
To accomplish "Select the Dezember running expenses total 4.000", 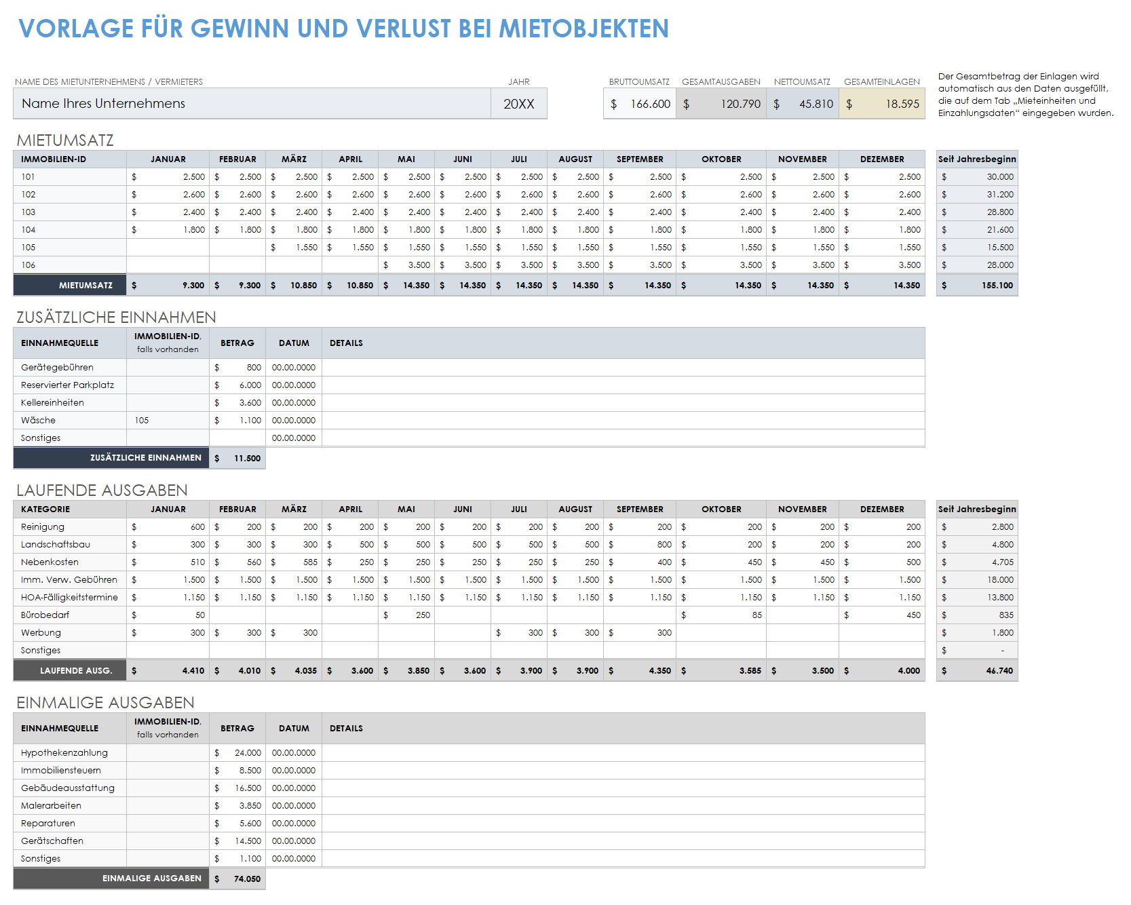I will point(882,671).
